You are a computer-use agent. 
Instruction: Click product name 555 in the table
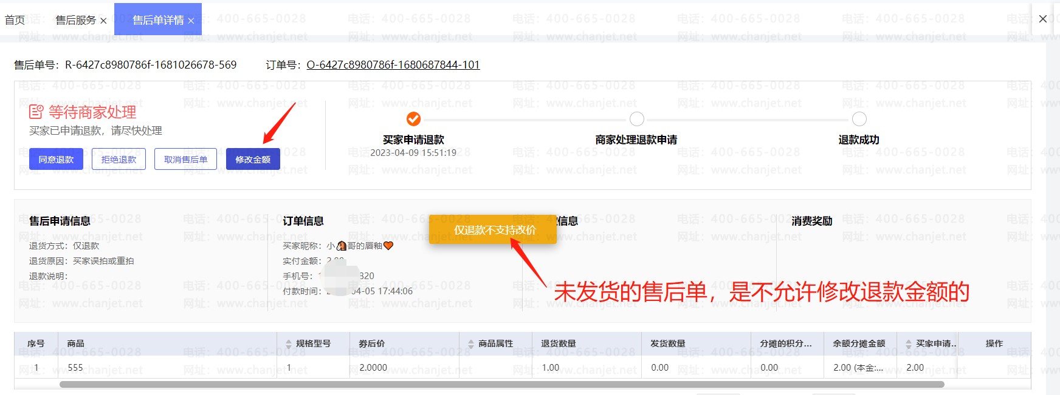(75, 367)
